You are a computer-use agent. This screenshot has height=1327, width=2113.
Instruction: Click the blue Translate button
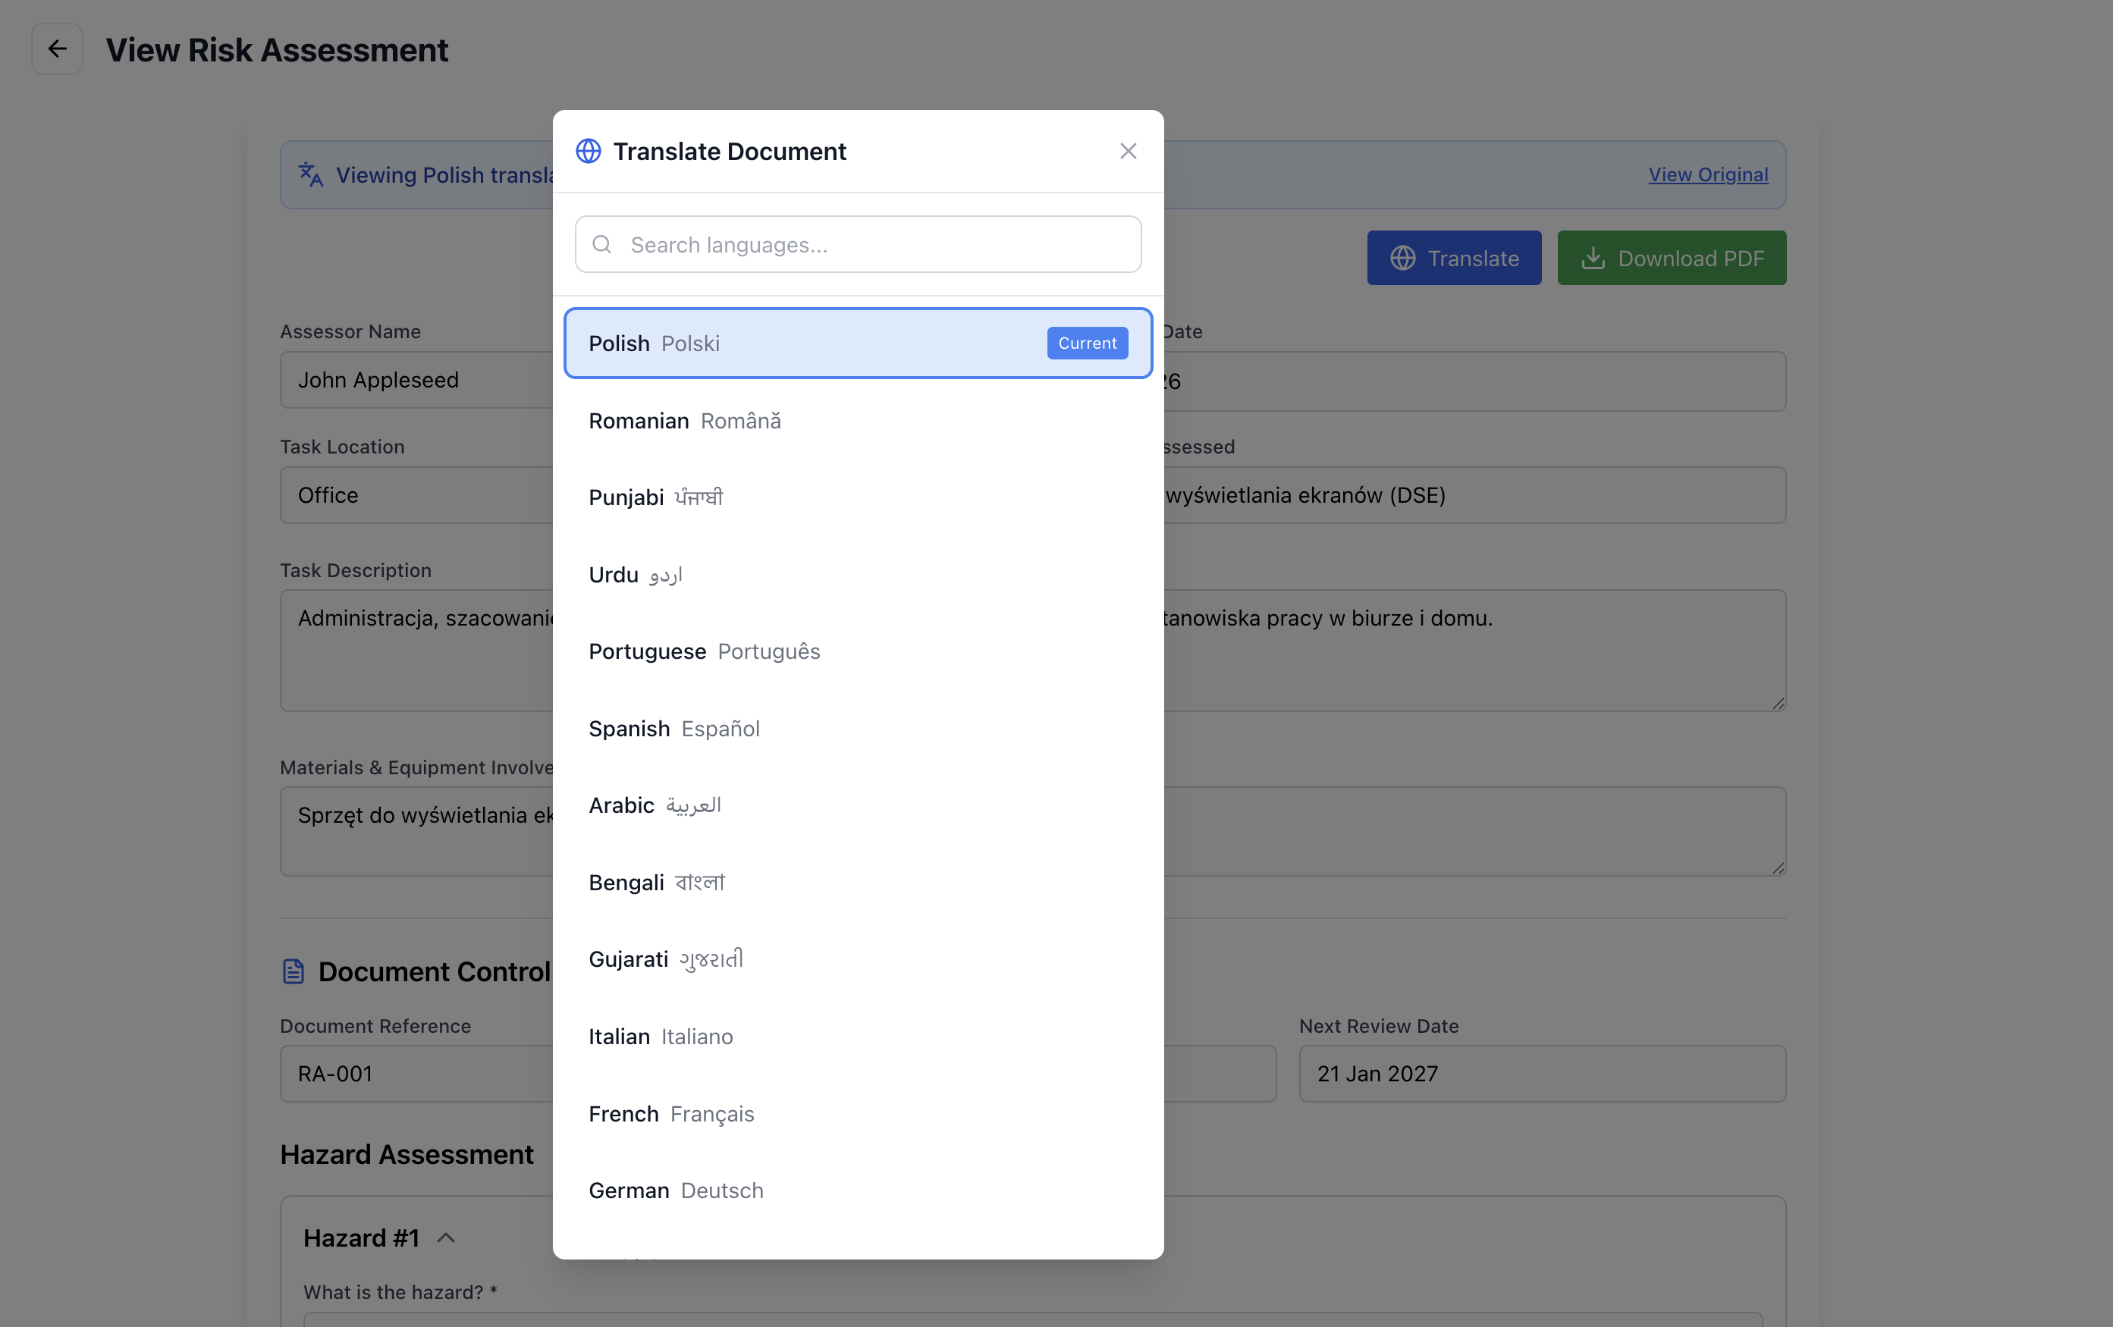(1453, 258)
